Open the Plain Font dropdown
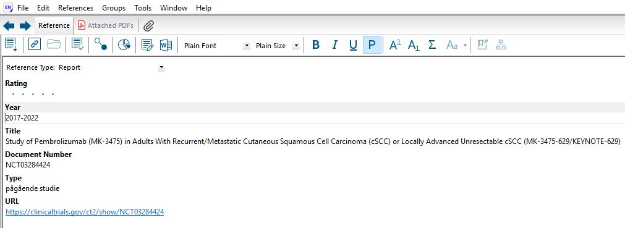This screenshot has height=228, width=625. [x=247, y=46]
